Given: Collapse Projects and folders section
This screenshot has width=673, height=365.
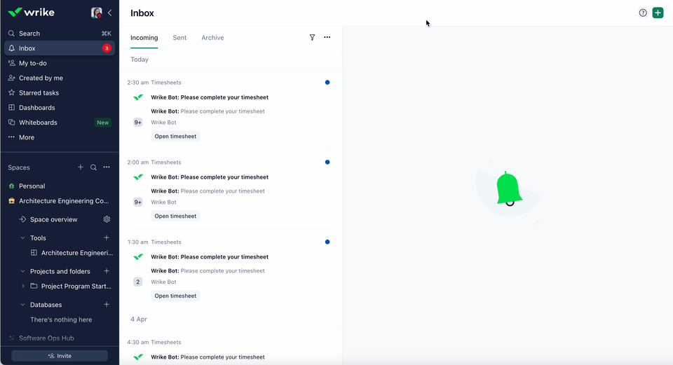Looking at the screenshot, I should tap(22, 272).
